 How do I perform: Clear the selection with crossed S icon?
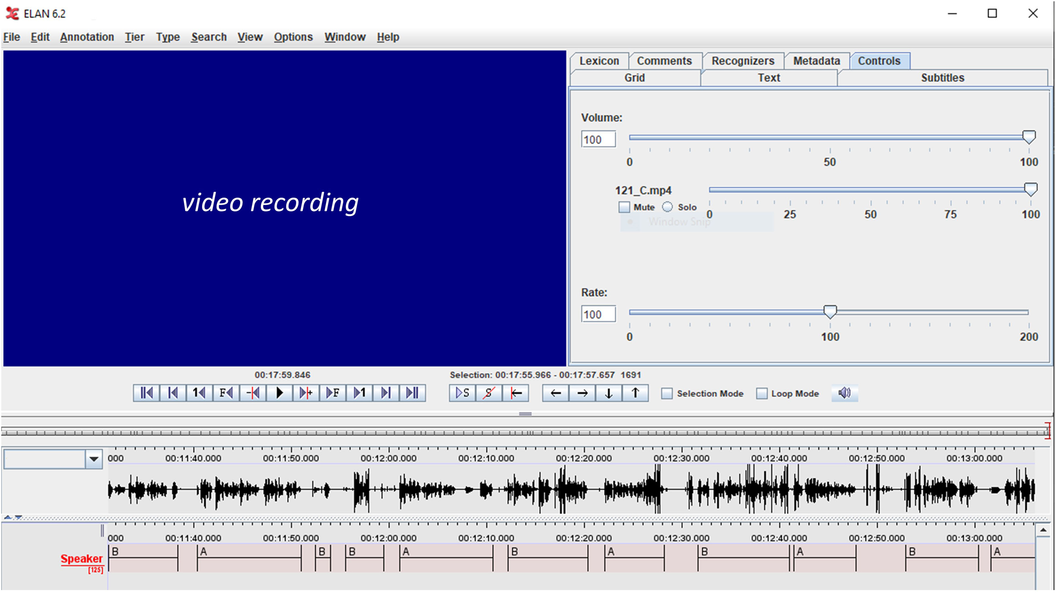489,393
